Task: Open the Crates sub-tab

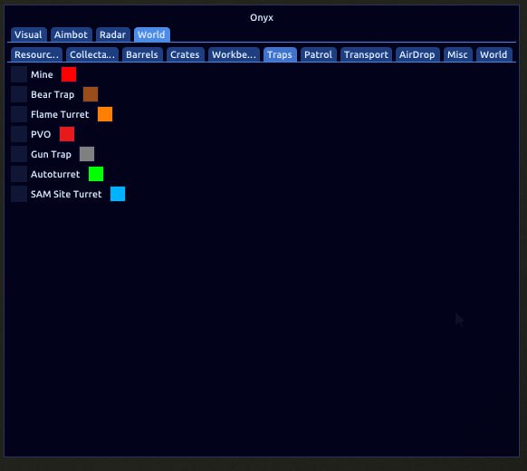Action: pos(186,54)
